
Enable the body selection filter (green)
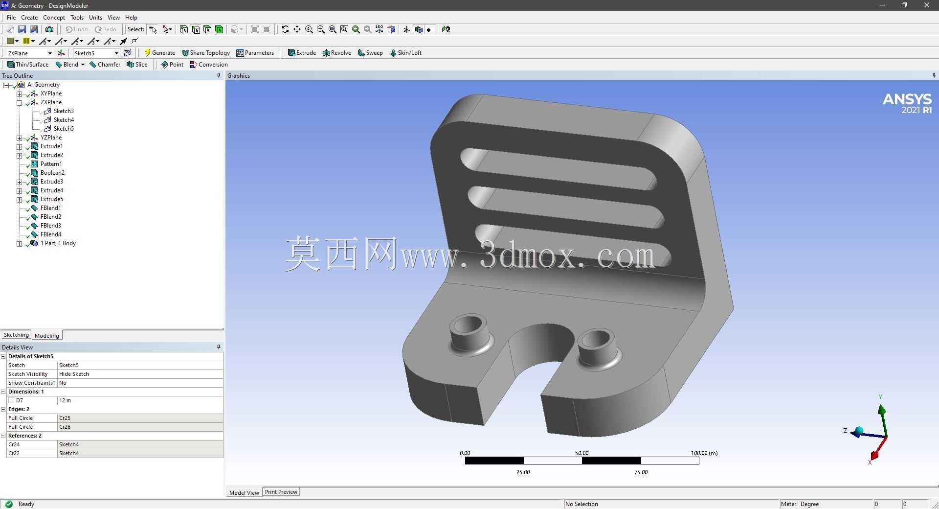(219, 29)
